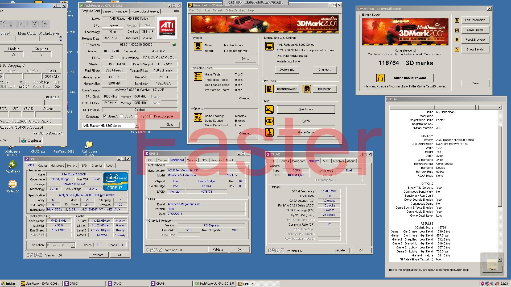Click Validate in the CPU-Z Memory window
This screenshot has width=511, height=287.
click(339, 250)
